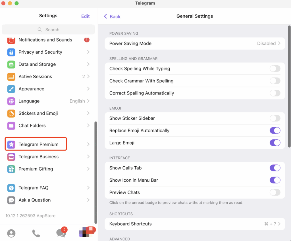Click the Telegram Premium star icon
The height and width of the screenshot is (241, 291).
11,144
